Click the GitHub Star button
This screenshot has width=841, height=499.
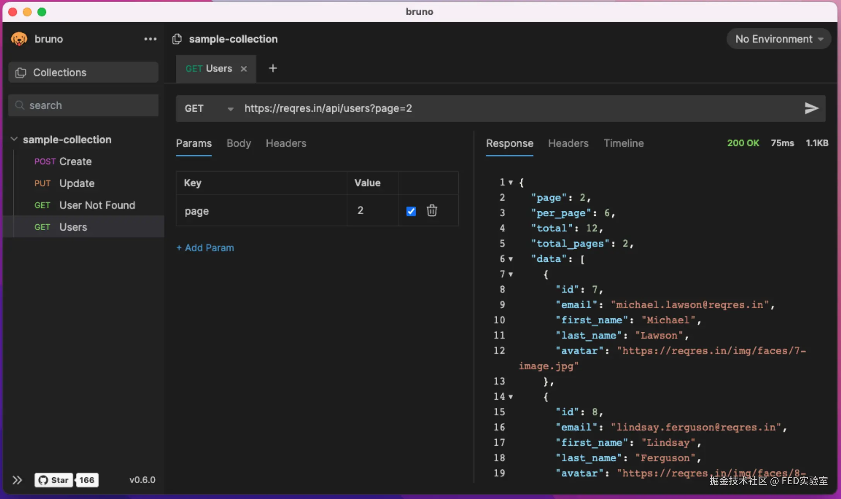coord(54,480)
